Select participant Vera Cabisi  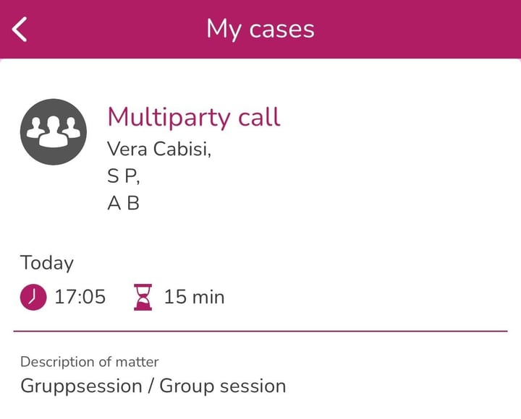coord(159,149)
